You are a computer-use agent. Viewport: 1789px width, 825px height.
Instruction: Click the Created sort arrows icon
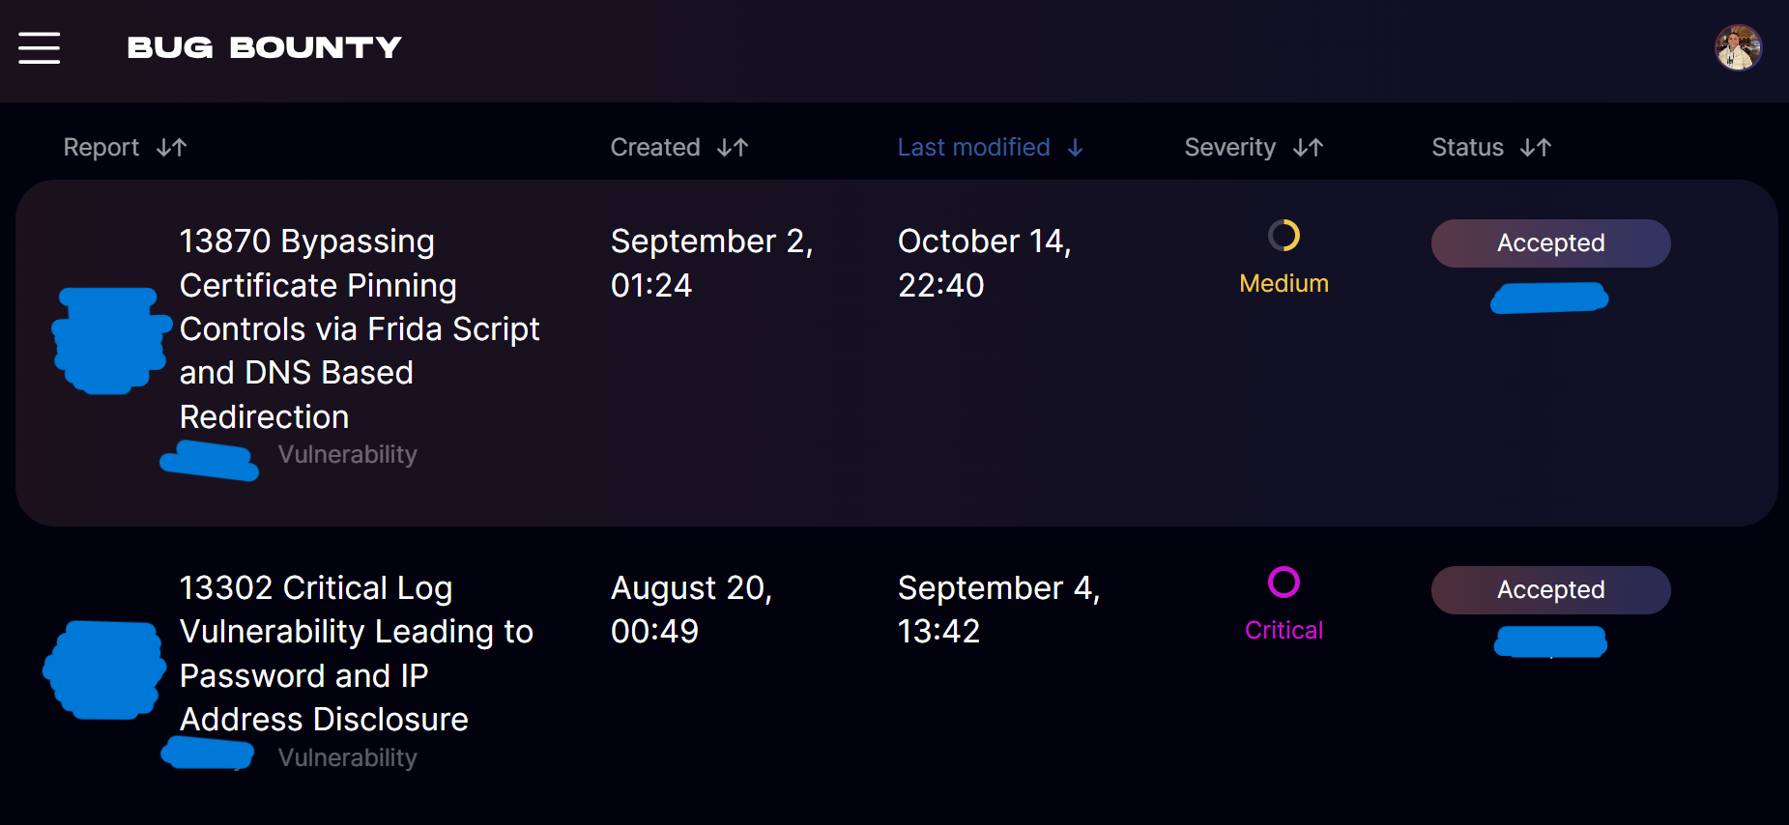[x=733, y=148]
